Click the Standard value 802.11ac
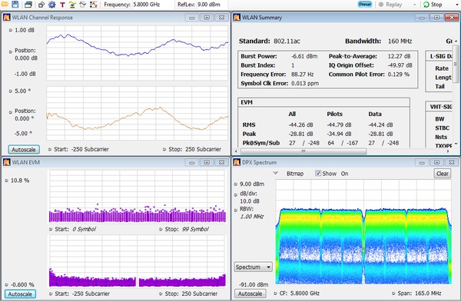 click(287, 41)
